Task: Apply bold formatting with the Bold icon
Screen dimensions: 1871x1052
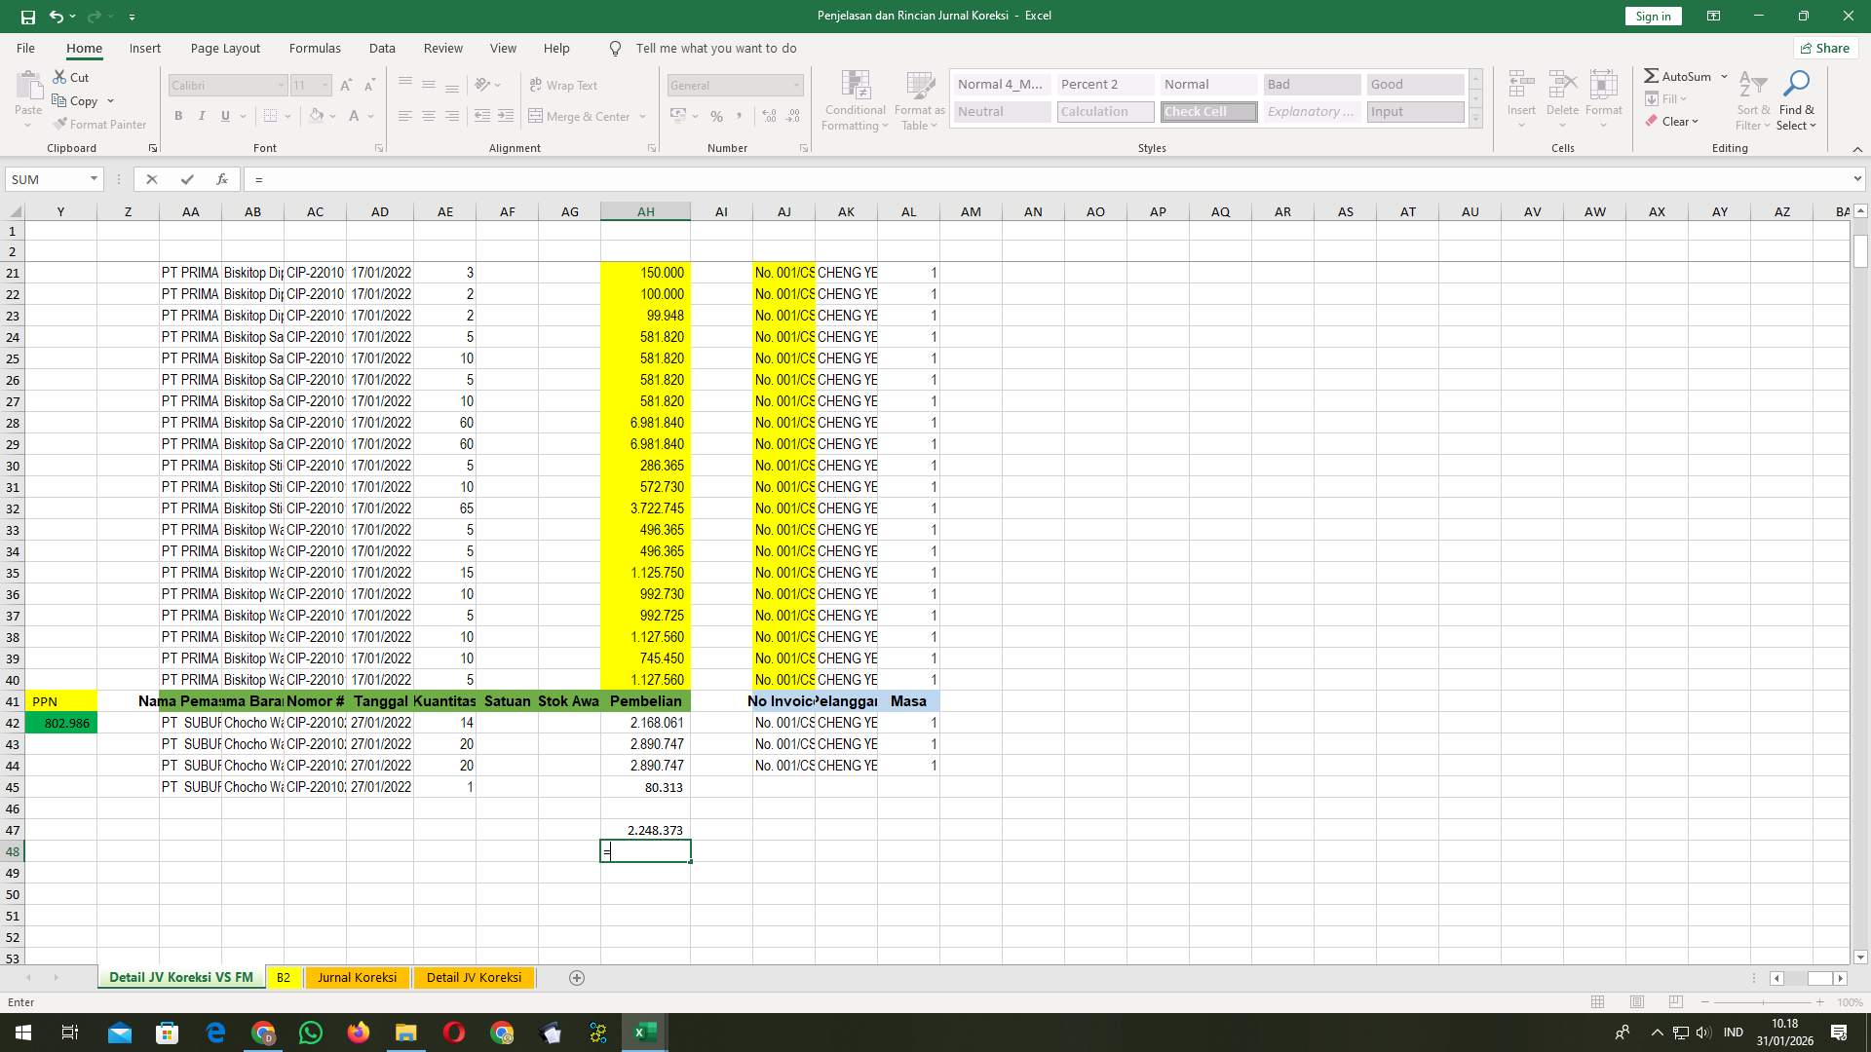Action: [178, 116]
